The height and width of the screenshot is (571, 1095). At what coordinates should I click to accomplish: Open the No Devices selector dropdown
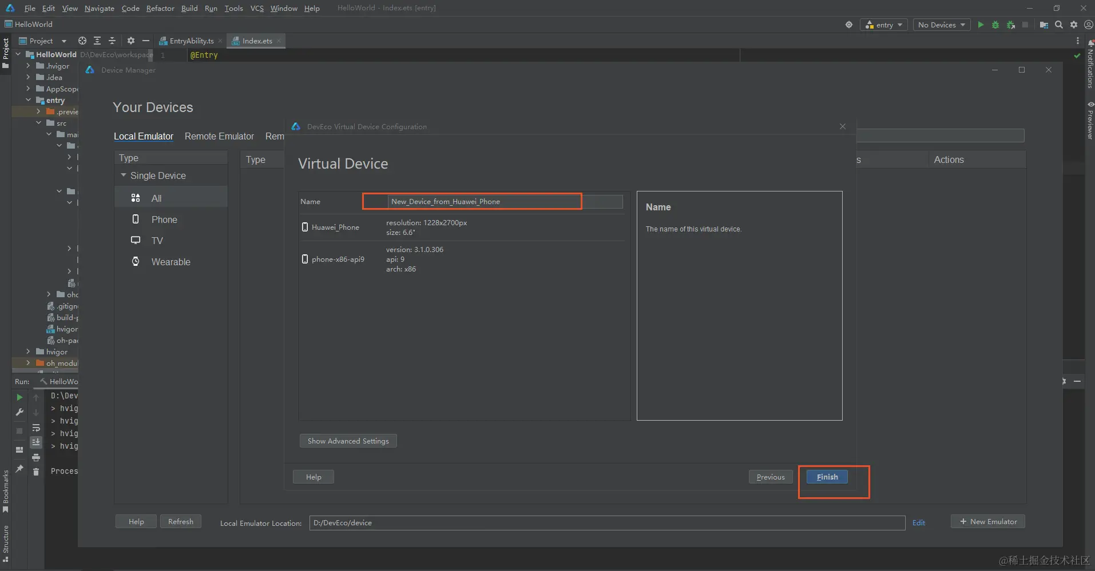(x=942, y=25)
